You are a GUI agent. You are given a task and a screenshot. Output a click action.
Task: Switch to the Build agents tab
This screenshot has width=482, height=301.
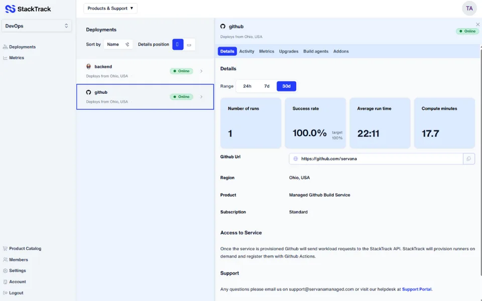(x=315, y=51)
